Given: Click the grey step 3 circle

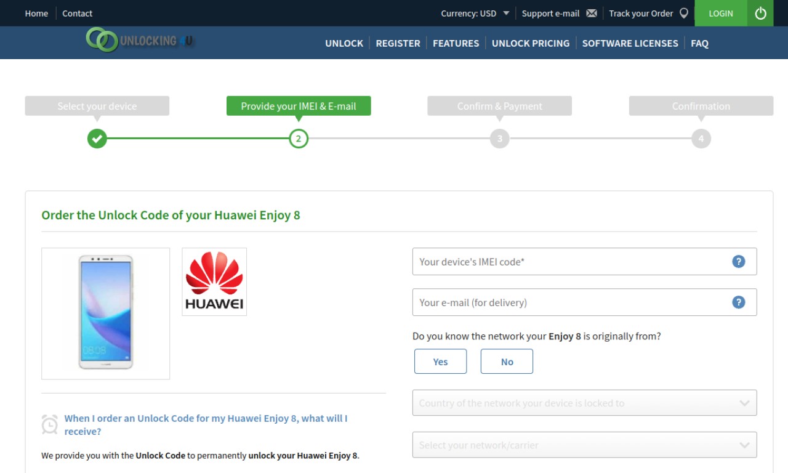Looking at the screenshot, I should tap(500, 139).
